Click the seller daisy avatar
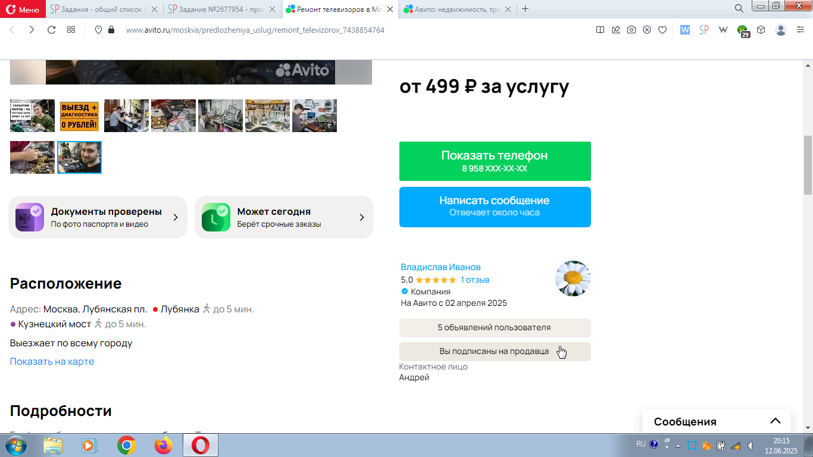The width and height of the screenshot is (813, 457). 573,278
